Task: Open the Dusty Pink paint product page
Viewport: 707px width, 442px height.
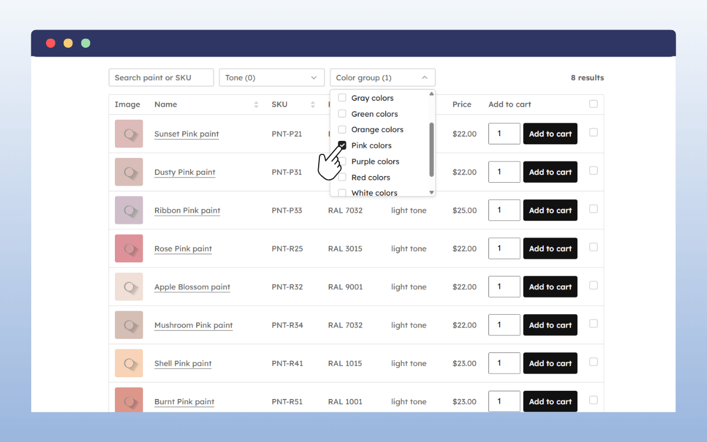Action: tap(184, 172)
